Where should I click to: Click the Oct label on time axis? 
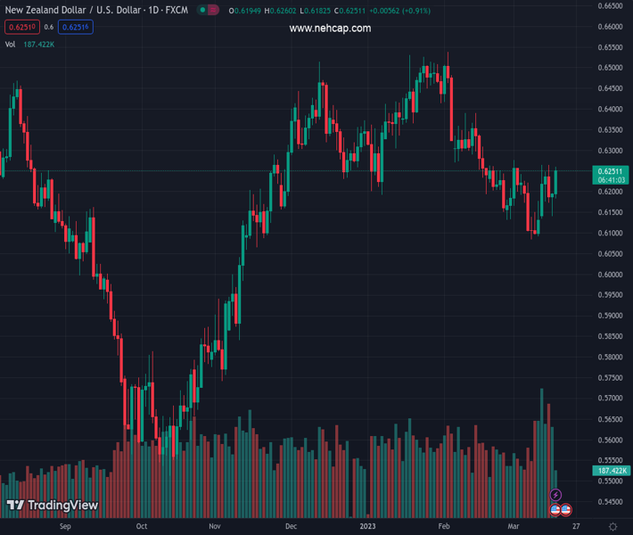[141, 527]
